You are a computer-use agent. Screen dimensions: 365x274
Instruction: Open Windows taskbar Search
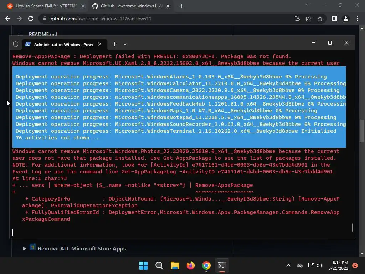click(x=159, y=265)
